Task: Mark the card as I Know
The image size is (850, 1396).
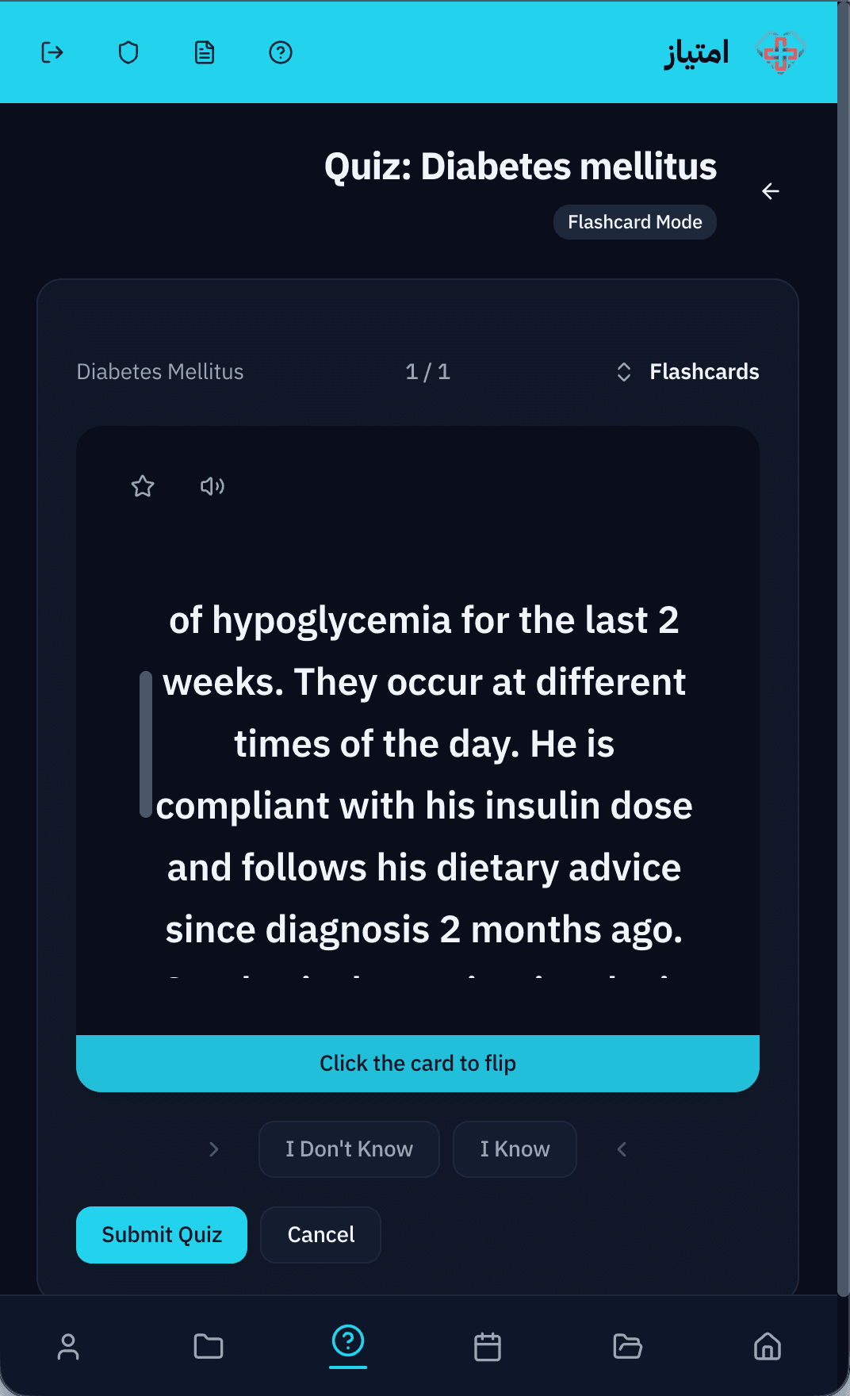Action: point(515,1149)
